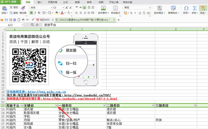Switch to the 页面布局 ribbon tab

(53, 2)
